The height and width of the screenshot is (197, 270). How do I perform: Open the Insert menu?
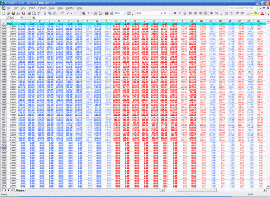tap(32, 8)
